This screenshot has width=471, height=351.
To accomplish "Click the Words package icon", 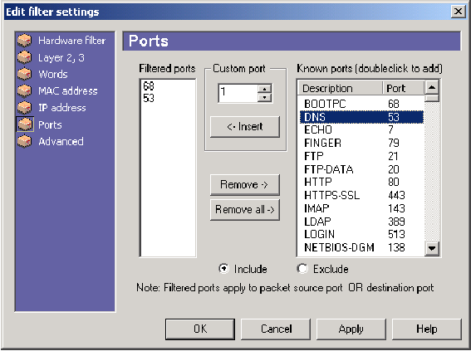I will click(24, 74).
